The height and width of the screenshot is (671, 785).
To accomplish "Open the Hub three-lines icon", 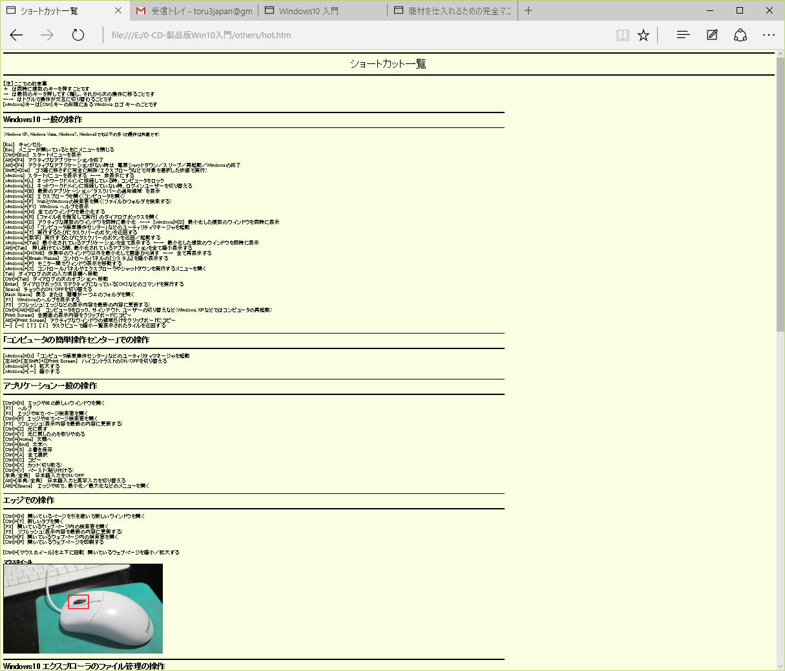I will (683, 35).
